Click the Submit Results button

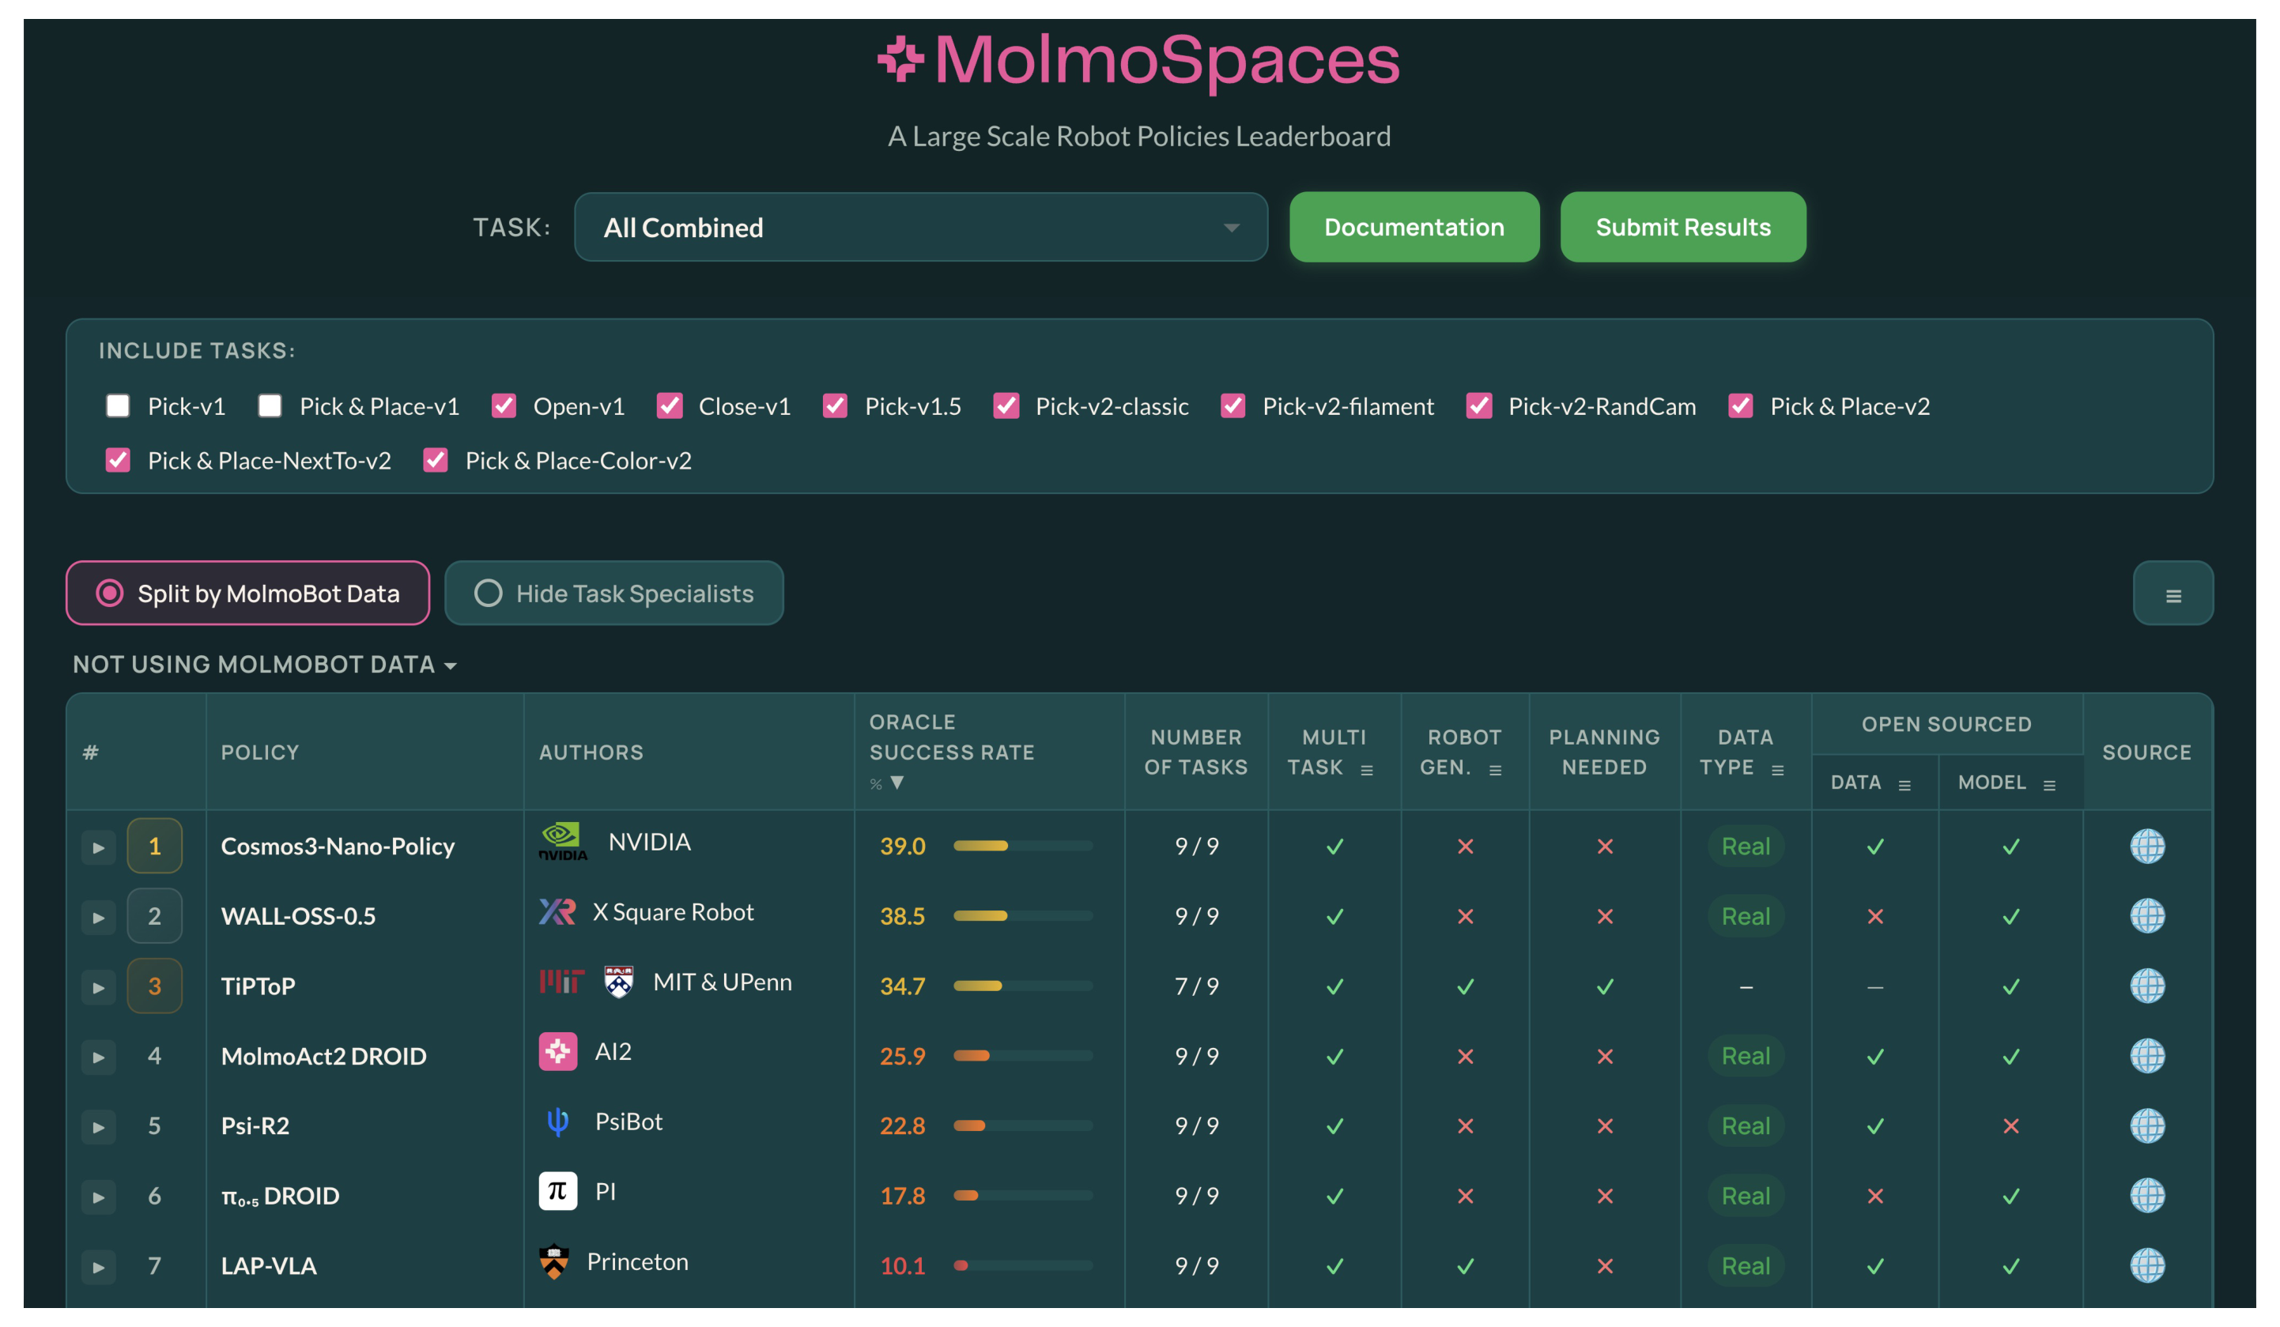pyautogui.click(x=1682, y=227)
